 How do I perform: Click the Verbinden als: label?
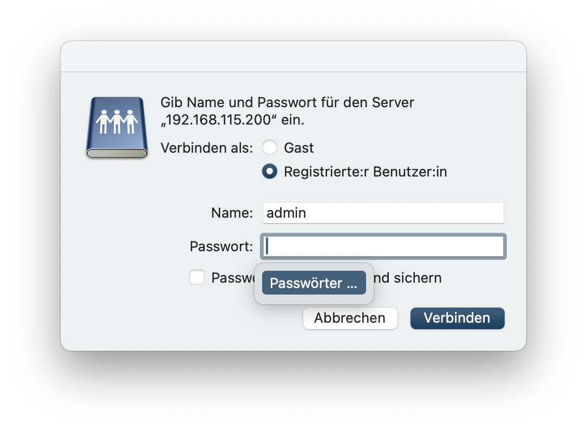point(207,148)
